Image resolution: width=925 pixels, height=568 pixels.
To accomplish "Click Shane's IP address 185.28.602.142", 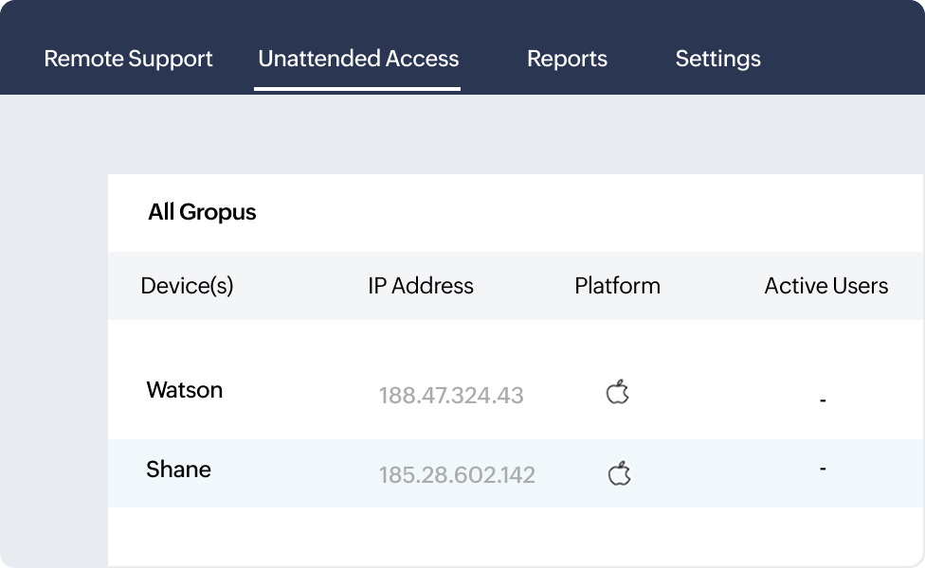I will pyautogui.click(x=457, y=475).
